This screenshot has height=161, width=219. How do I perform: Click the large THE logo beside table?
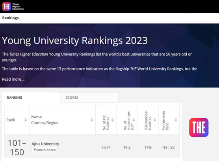coord(199,127)
